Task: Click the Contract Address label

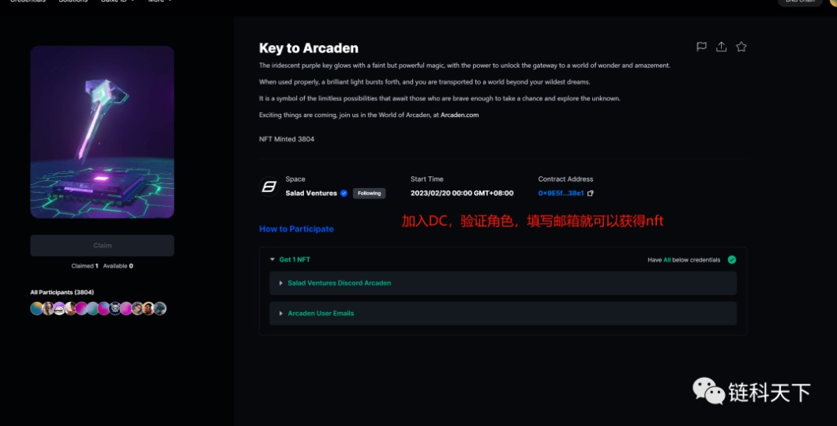Action: [565, 179]
